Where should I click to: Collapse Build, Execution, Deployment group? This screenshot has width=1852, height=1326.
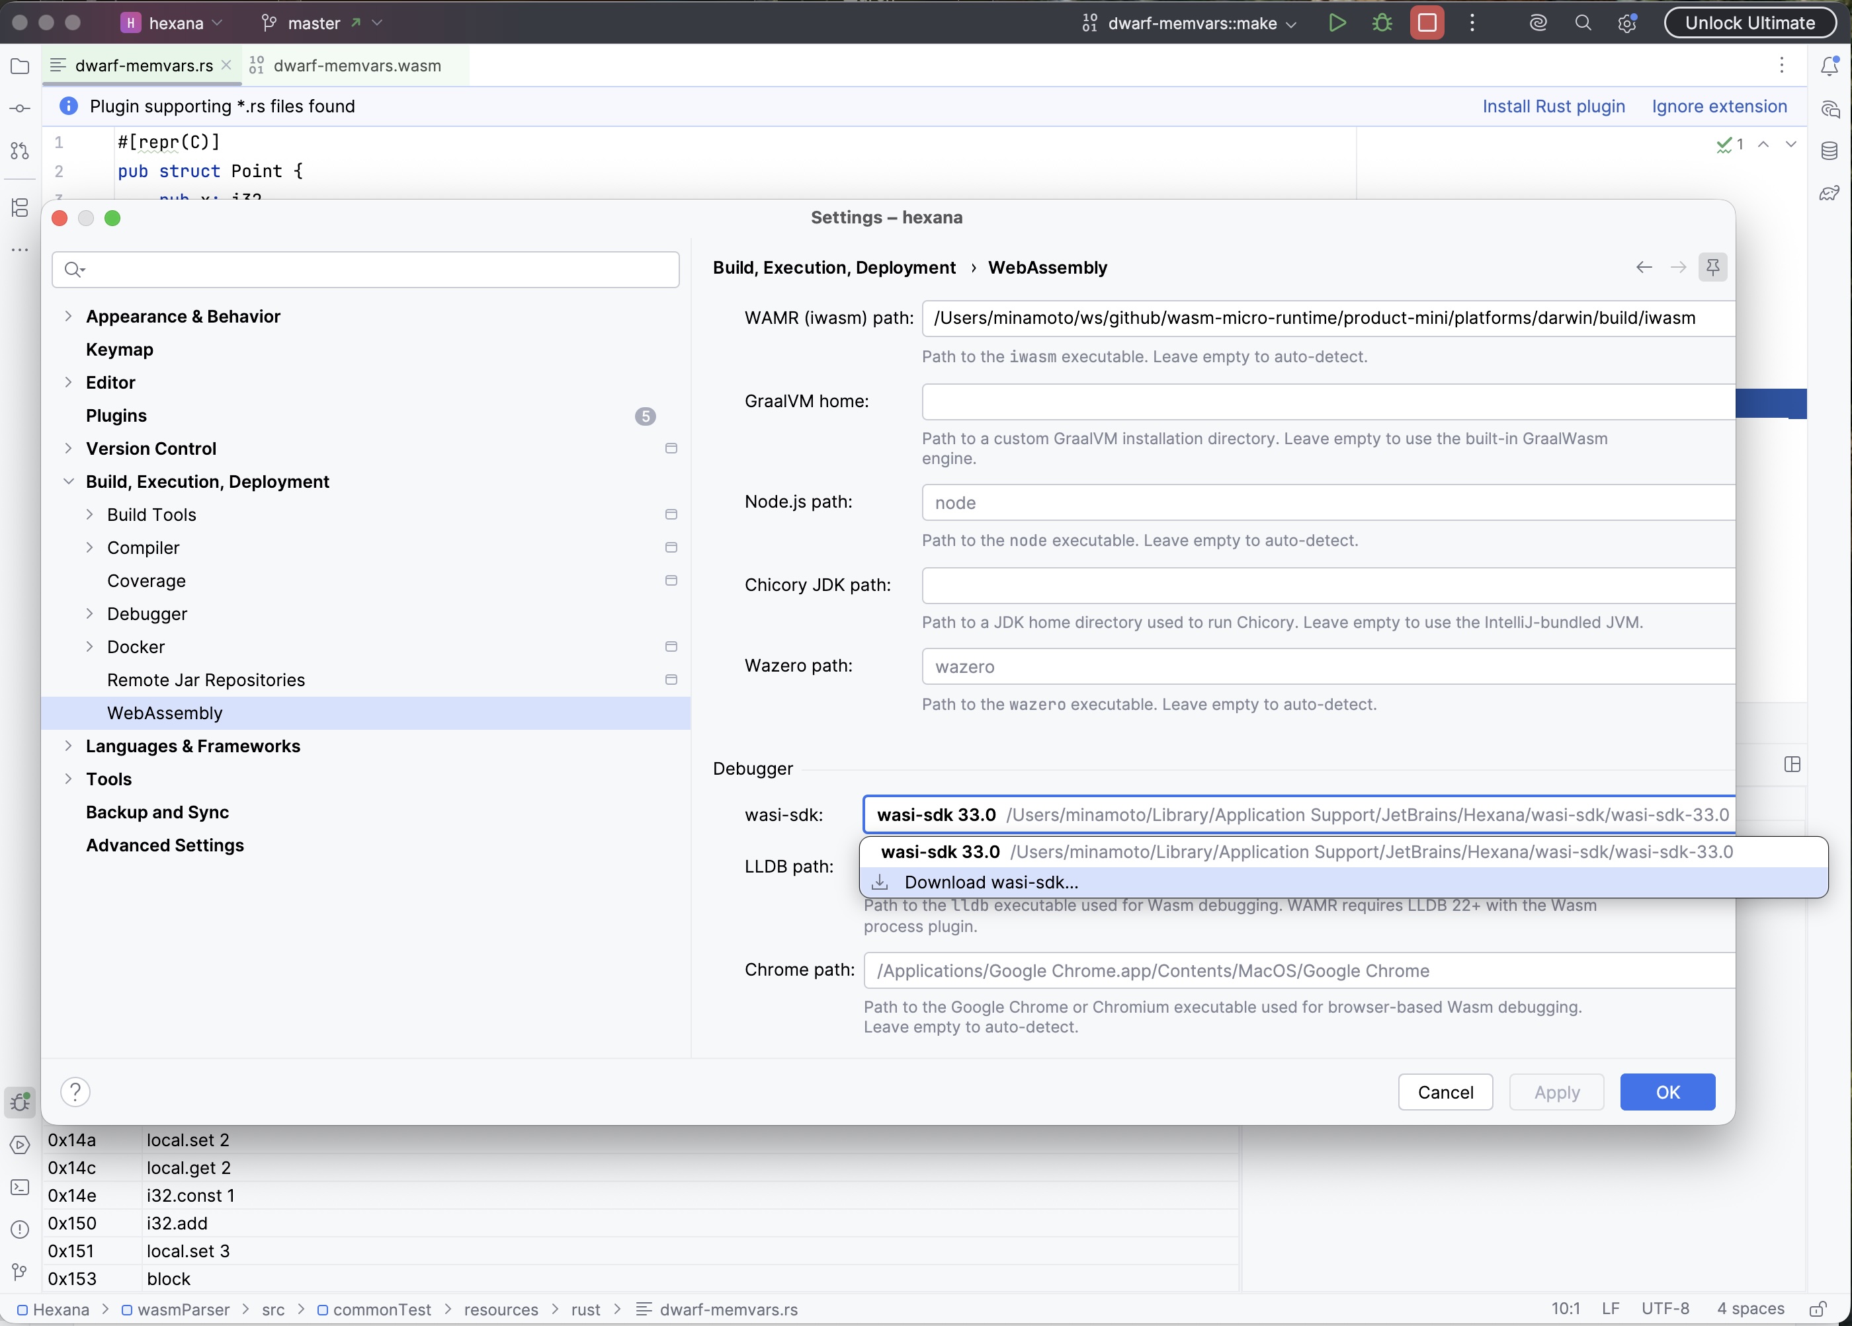(x=69, y=481)
